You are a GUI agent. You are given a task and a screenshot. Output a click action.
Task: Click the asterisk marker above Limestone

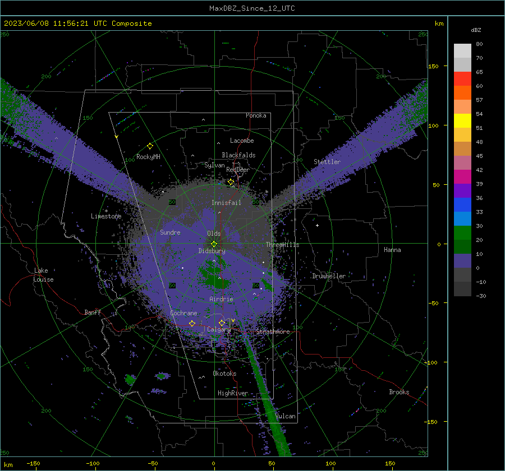click(106, 211)
